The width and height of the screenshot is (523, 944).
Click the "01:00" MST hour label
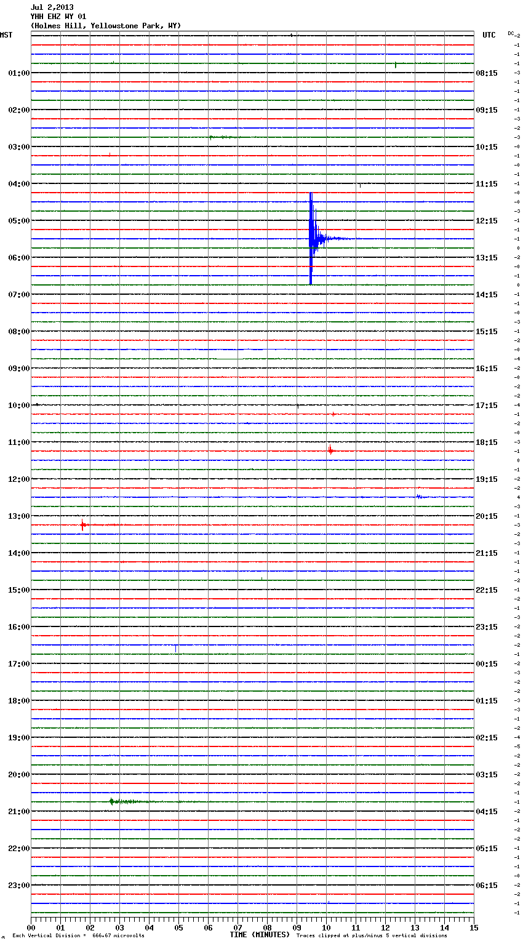19,73
